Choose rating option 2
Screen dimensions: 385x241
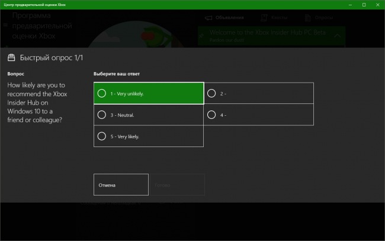point(259,93)
